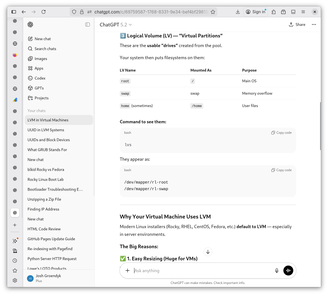
Task: Click the scroll to bottom arrow
Action: click(x=208, y=252)
